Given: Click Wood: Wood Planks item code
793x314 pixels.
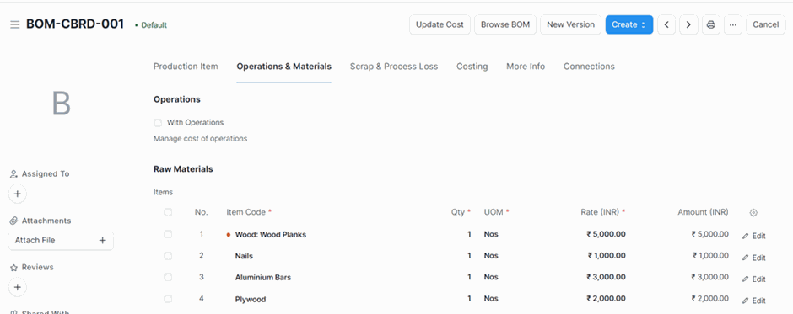Looking at the screenshot, I should click(271, 234).
